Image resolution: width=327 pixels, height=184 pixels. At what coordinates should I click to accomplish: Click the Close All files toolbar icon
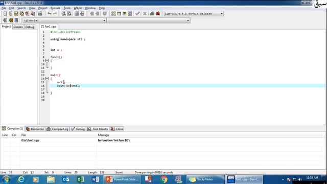33,14
